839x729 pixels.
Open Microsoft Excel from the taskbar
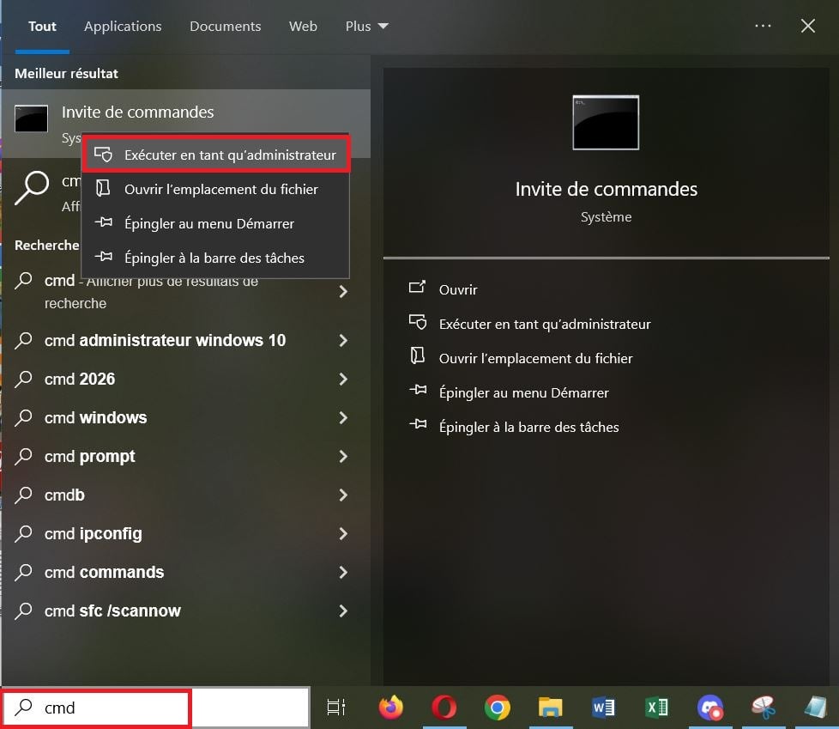pyautogui.click(x=657, y=708)
